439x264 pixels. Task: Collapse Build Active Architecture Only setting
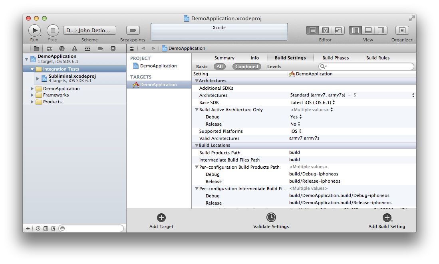tap(197, 110)
